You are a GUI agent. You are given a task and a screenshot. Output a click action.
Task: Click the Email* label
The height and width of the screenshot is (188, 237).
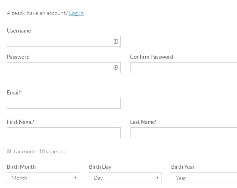[15, 93]
